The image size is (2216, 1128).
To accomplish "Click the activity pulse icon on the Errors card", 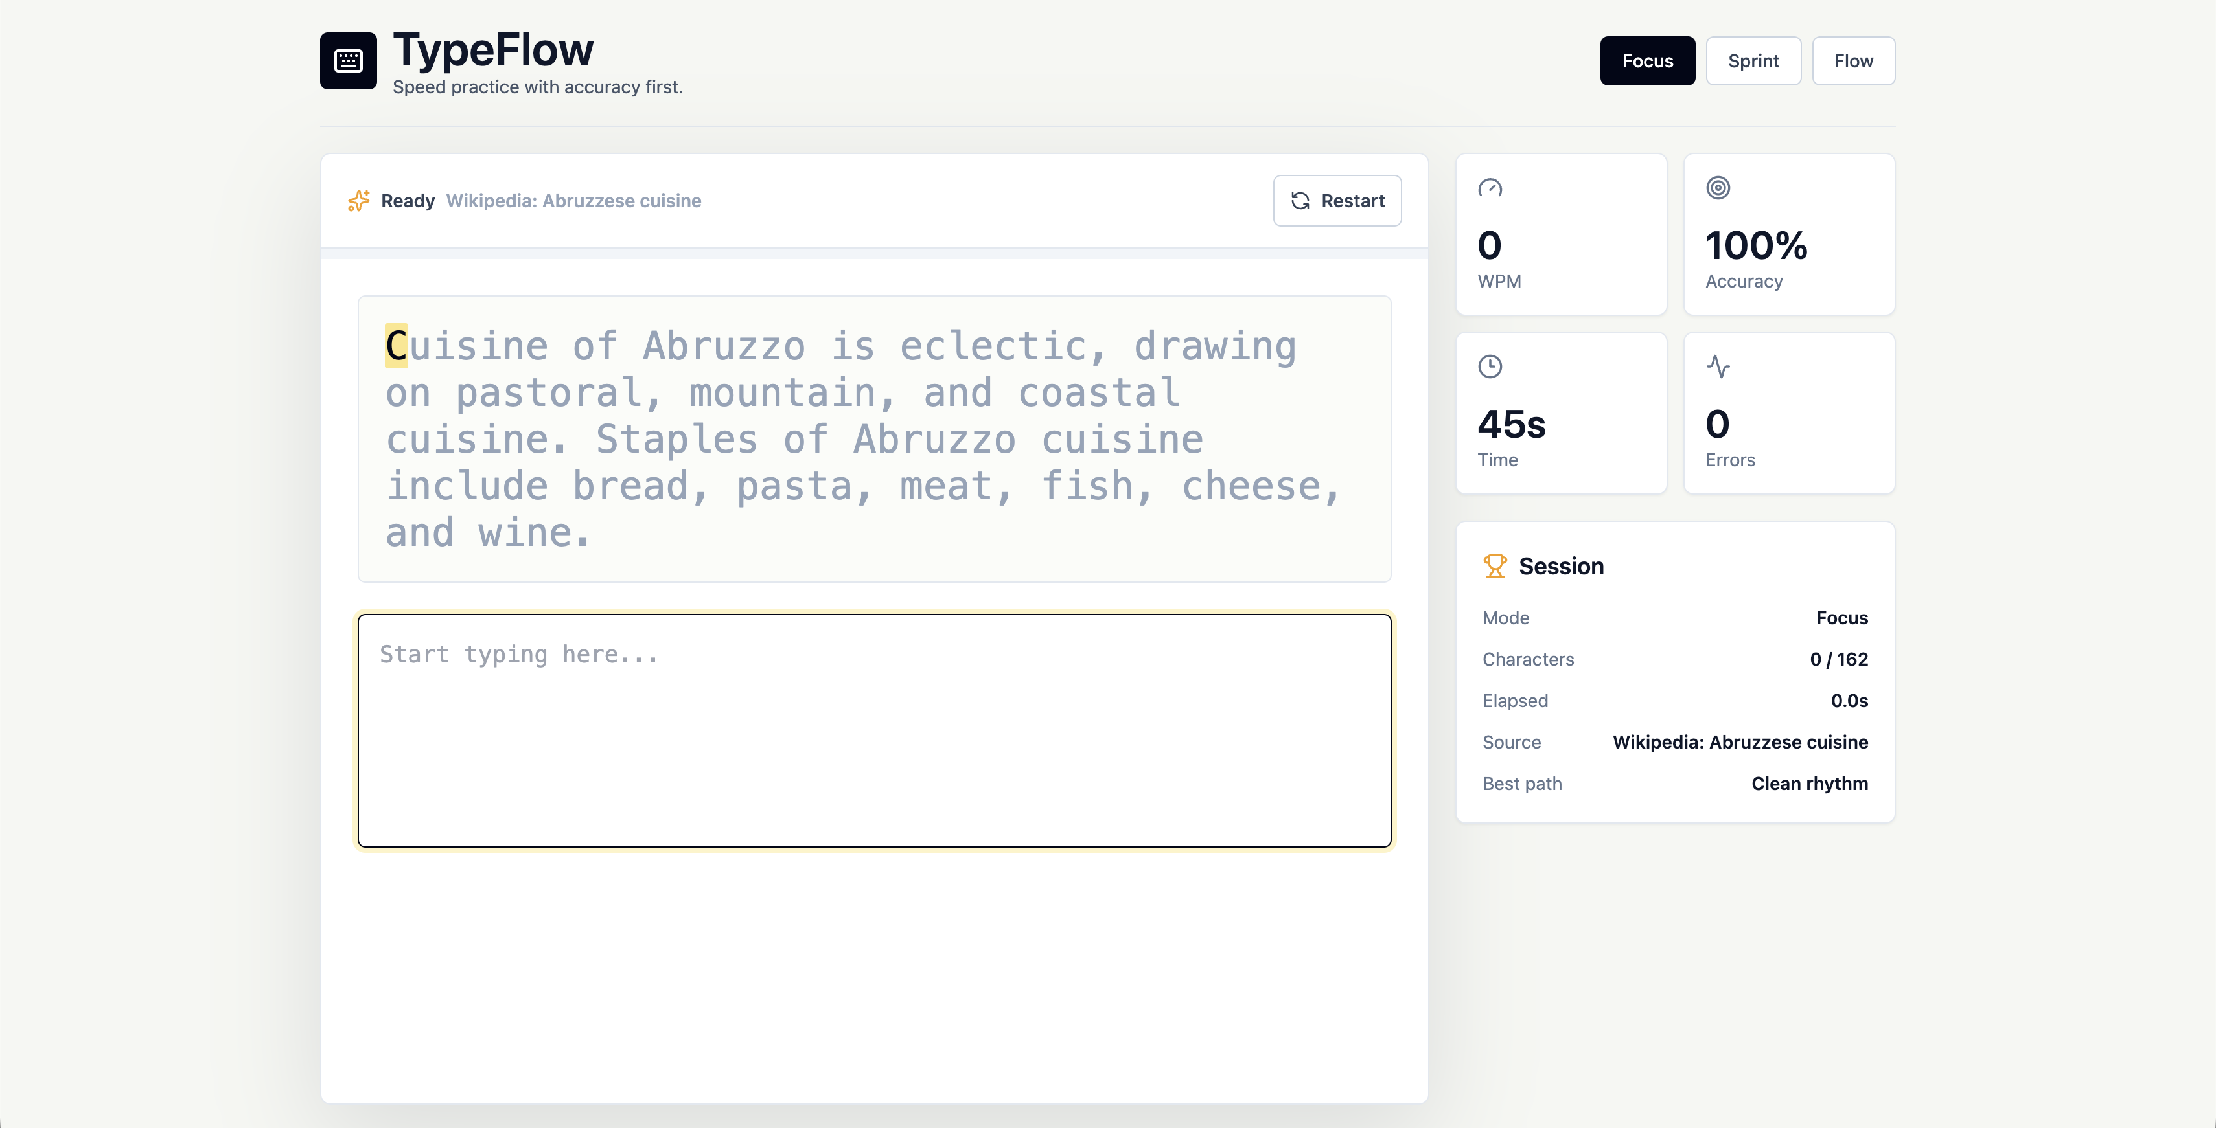I will (x=1718, y=367).
